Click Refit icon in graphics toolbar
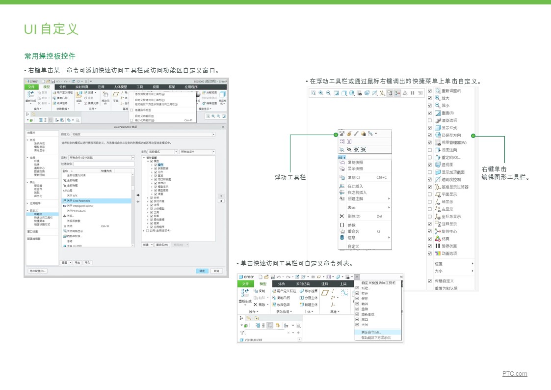 (x=314, y=93)
